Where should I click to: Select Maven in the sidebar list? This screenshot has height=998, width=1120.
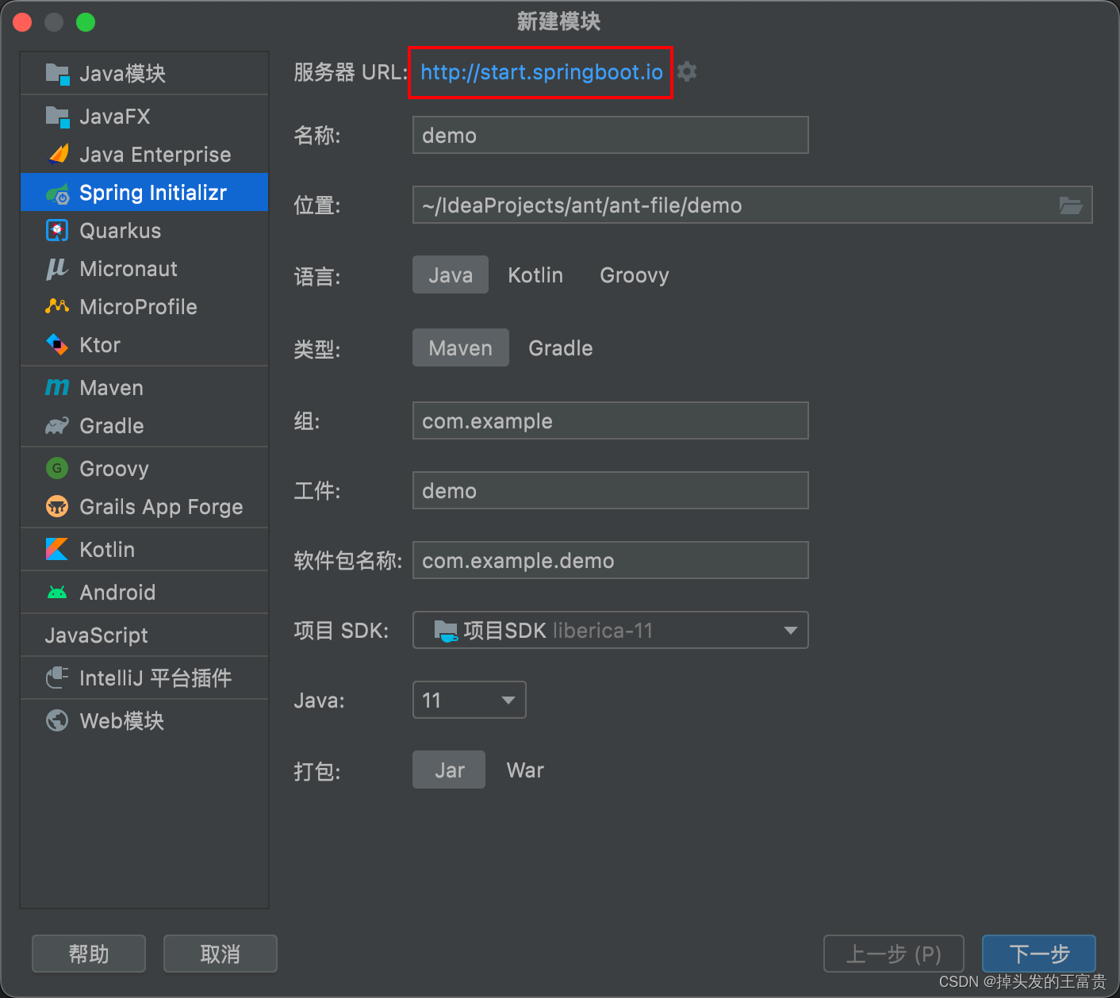[144, 388]
